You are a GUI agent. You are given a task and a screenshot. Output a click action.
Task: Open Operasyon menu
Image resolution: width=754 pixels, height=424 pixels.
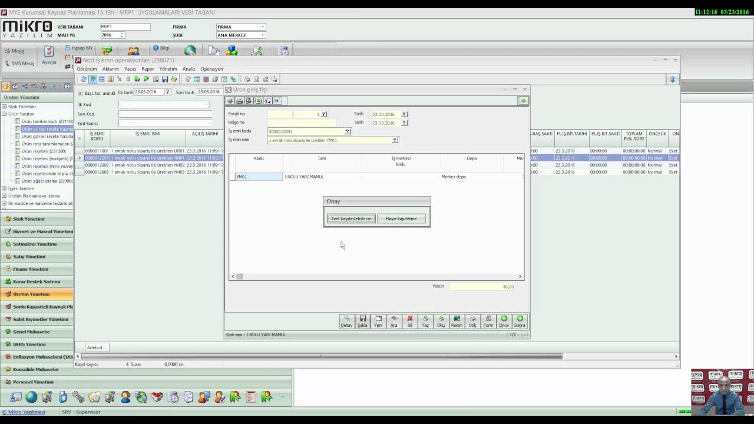pos(211,69)
